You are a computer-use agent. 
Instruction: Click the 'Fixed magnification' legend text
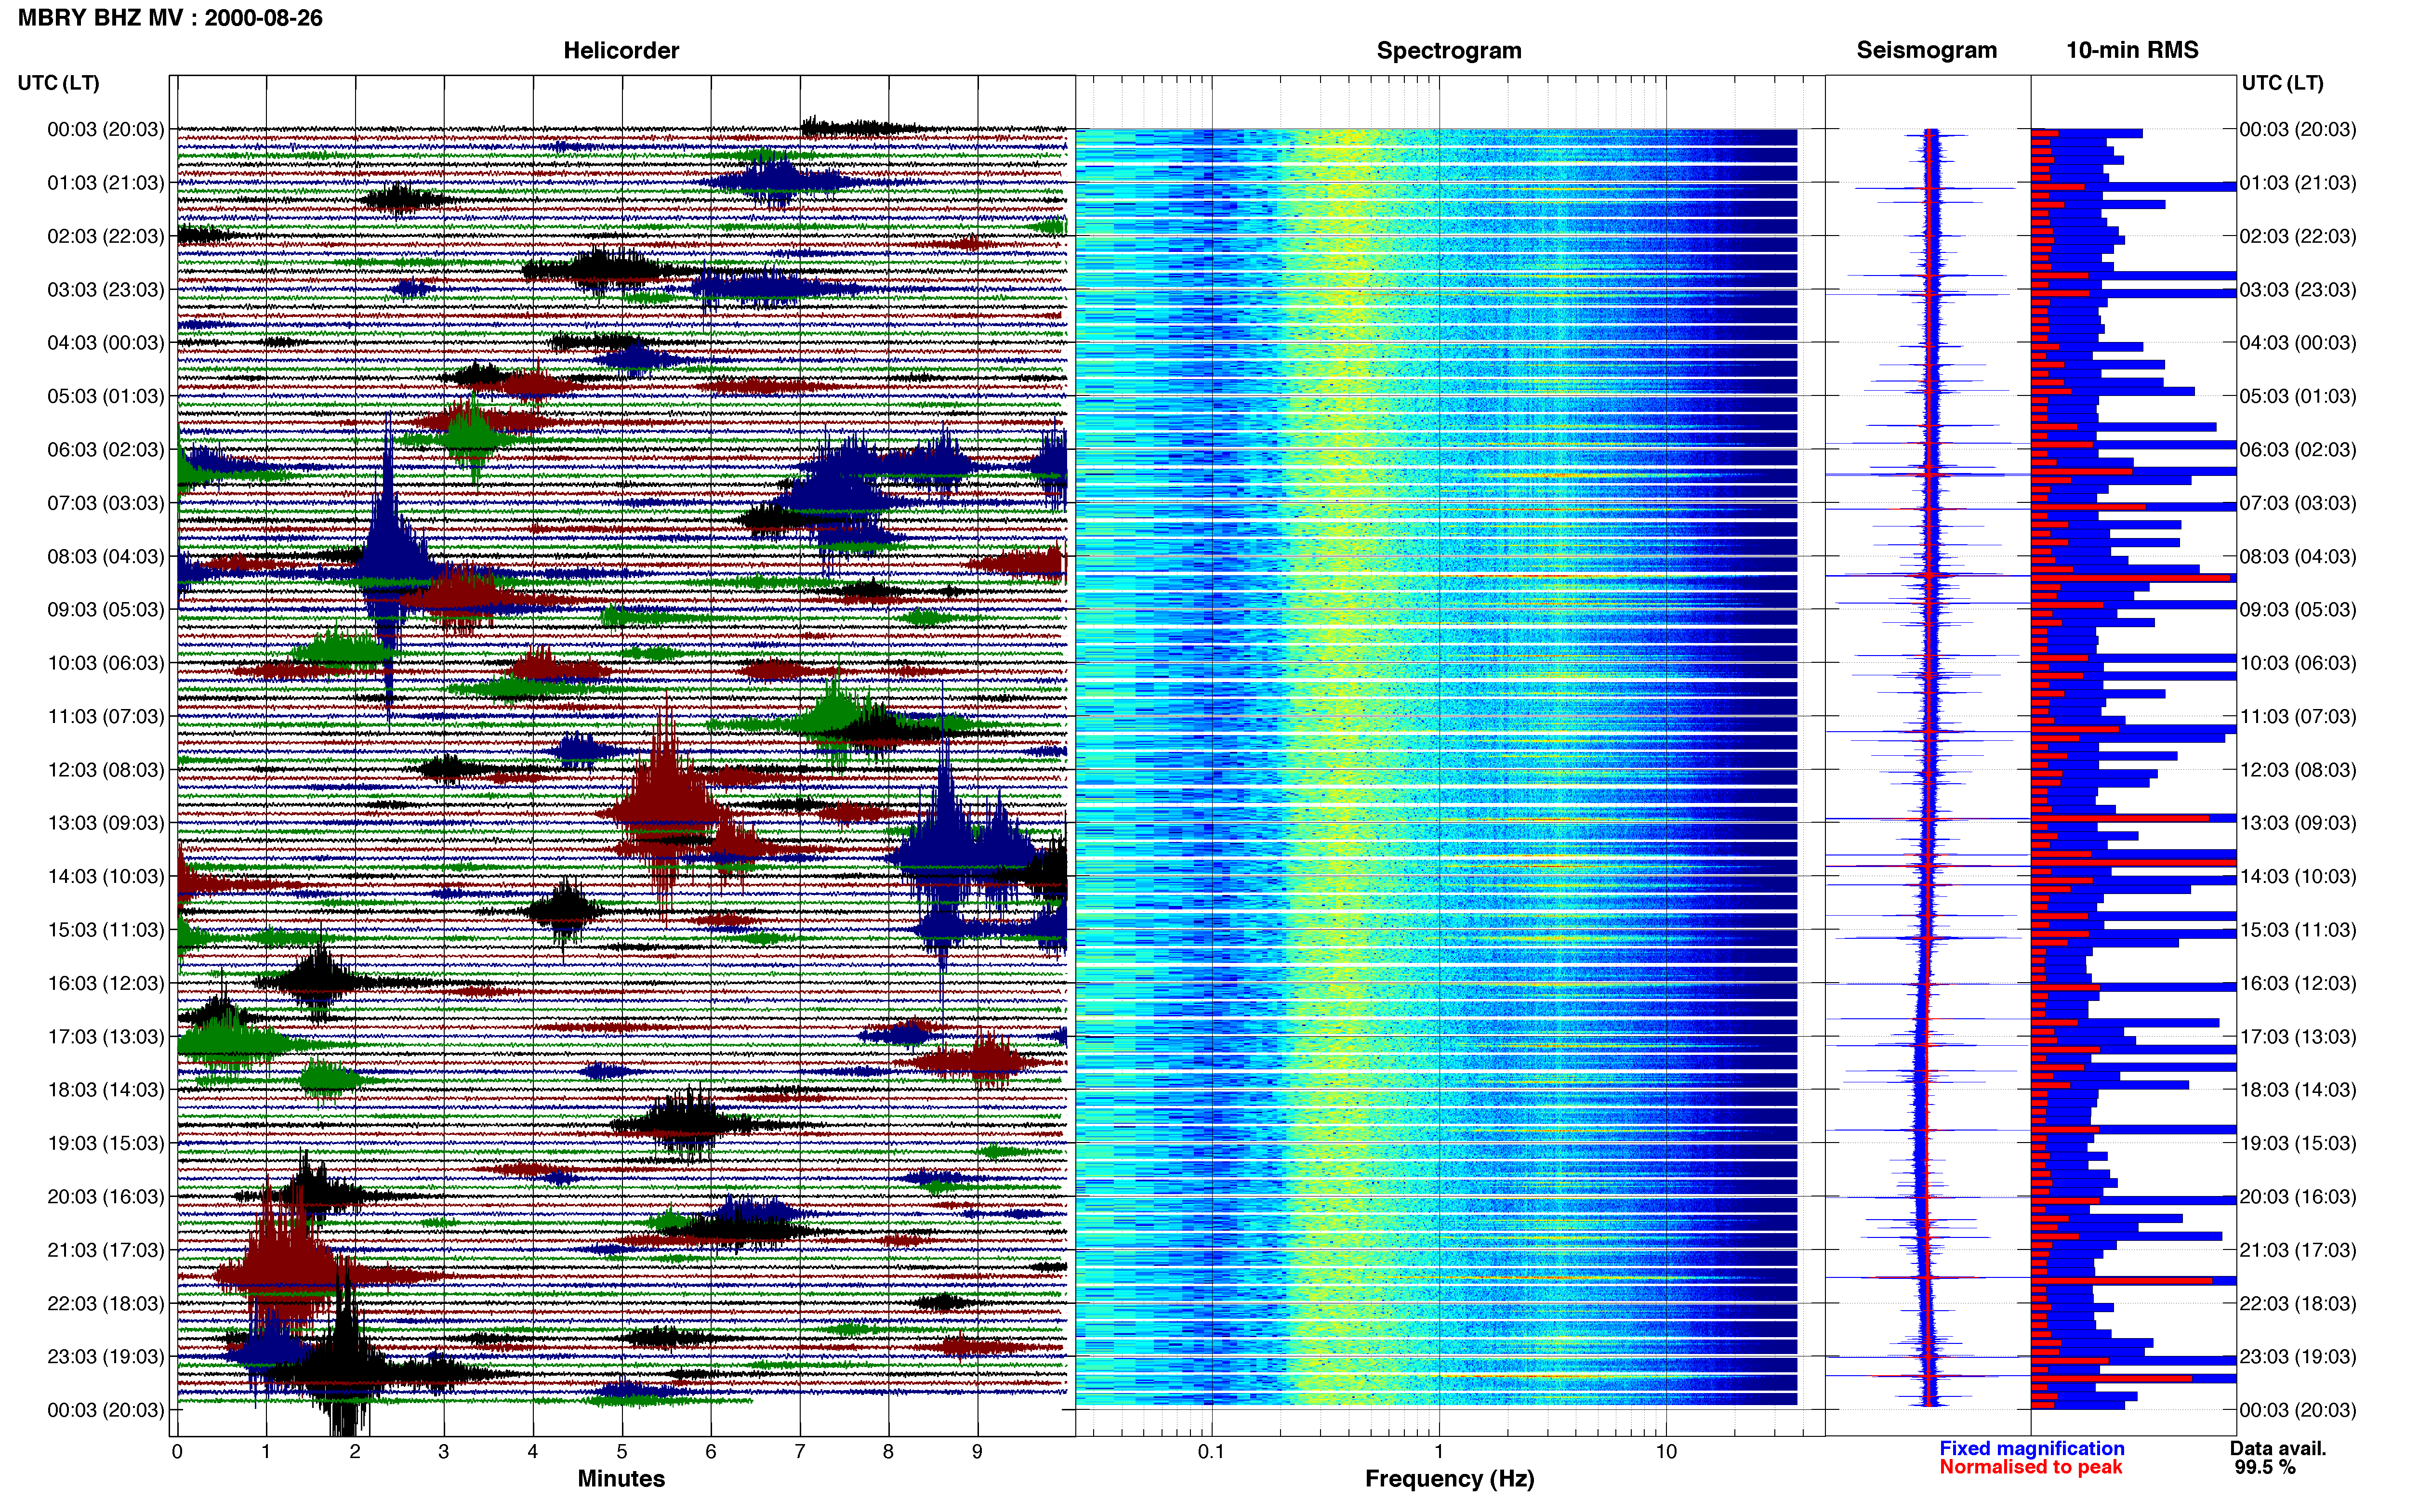click(x=2032, y=1448)
